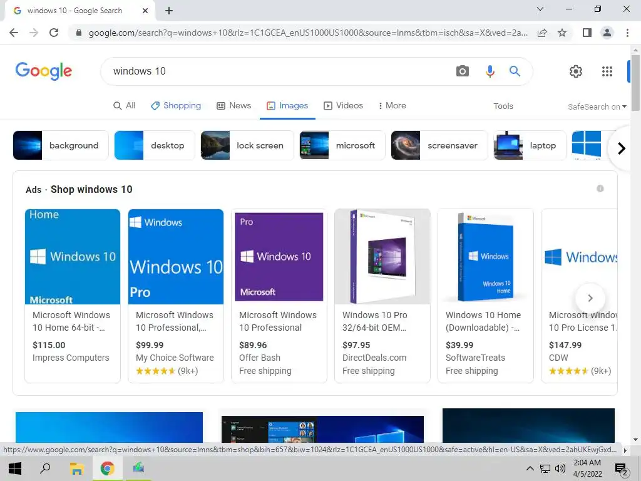
Task: Open File Explorer from taskbar
Action: [x=76, y=468]
